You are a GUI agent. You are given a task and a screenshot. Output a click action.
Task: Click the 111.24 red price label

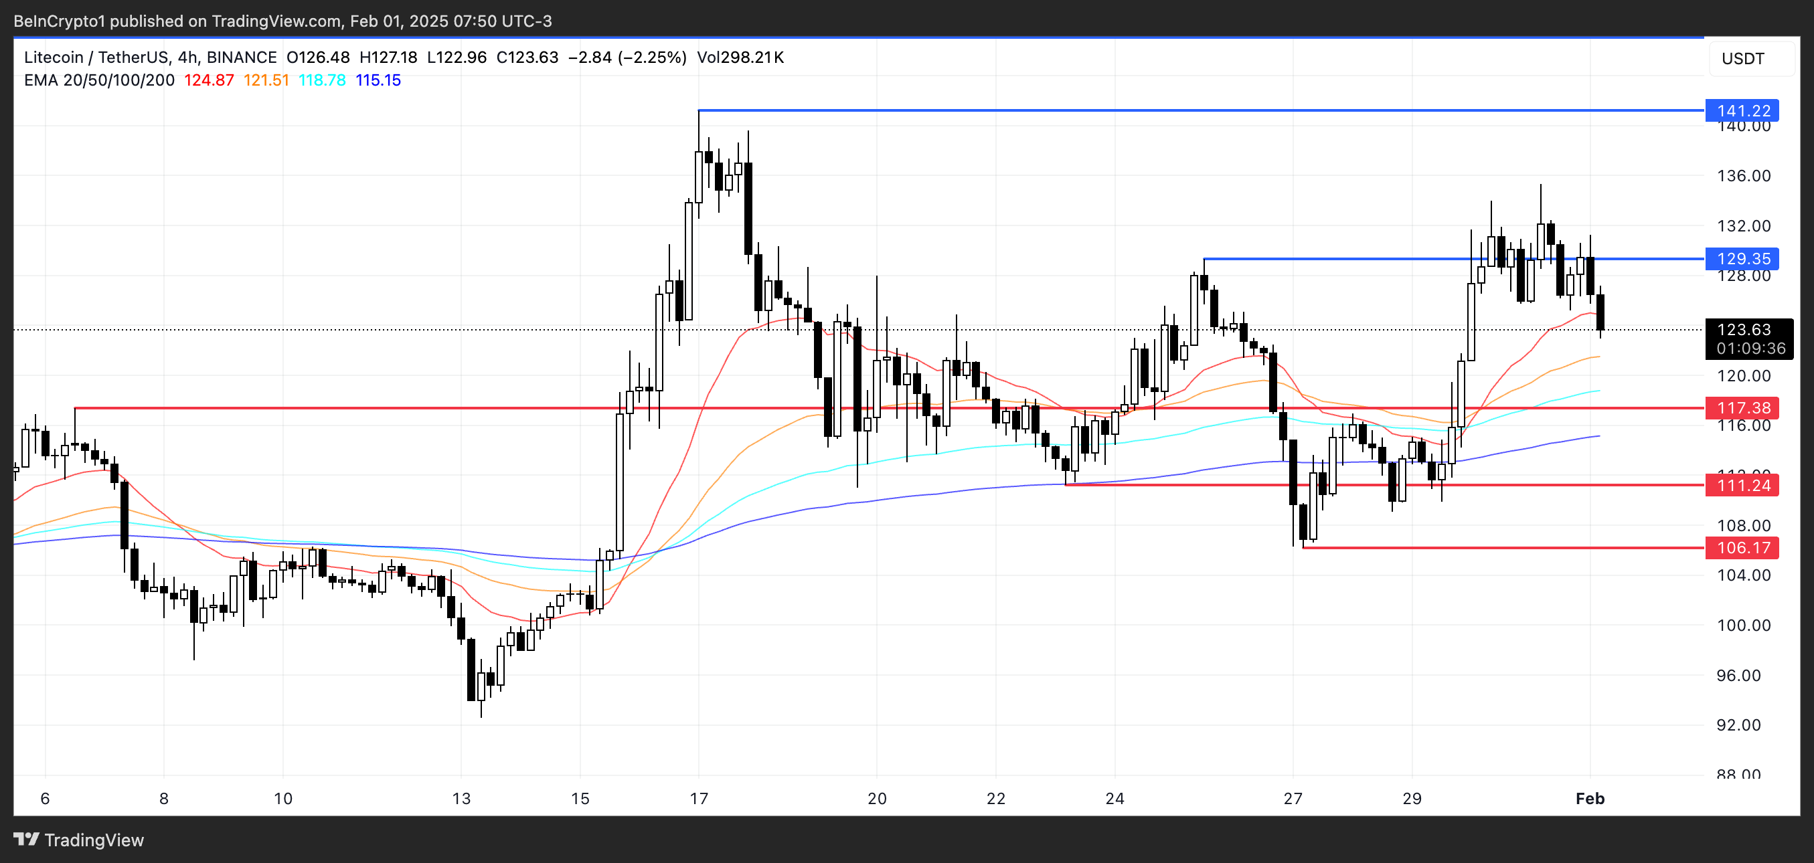tap(1742, 485)
